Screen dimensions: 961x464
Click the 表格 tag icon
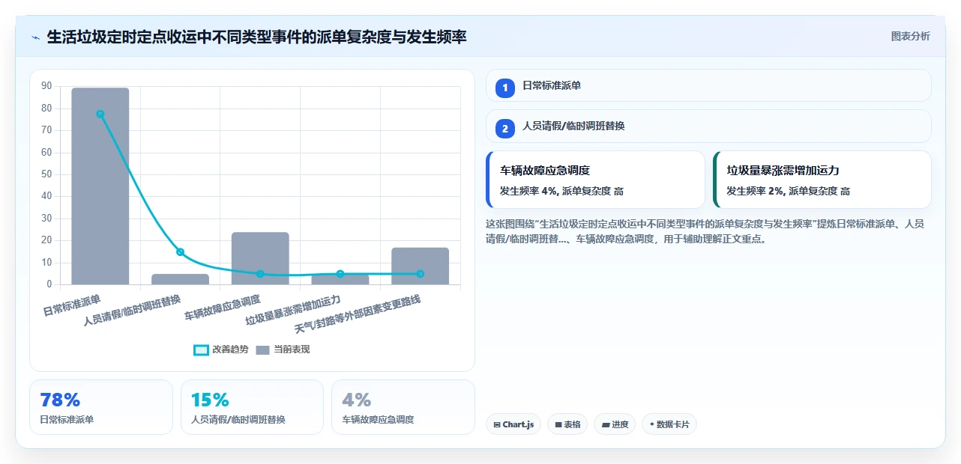coord(558,424)
